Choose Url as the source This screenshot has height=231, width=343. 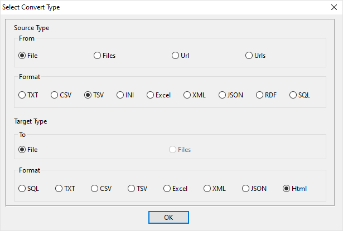pos(176,56)
